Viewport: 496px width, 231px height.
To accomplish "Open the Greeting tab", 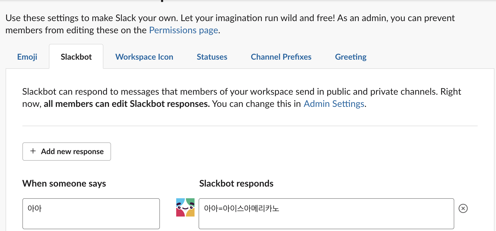I will point(351,57).
